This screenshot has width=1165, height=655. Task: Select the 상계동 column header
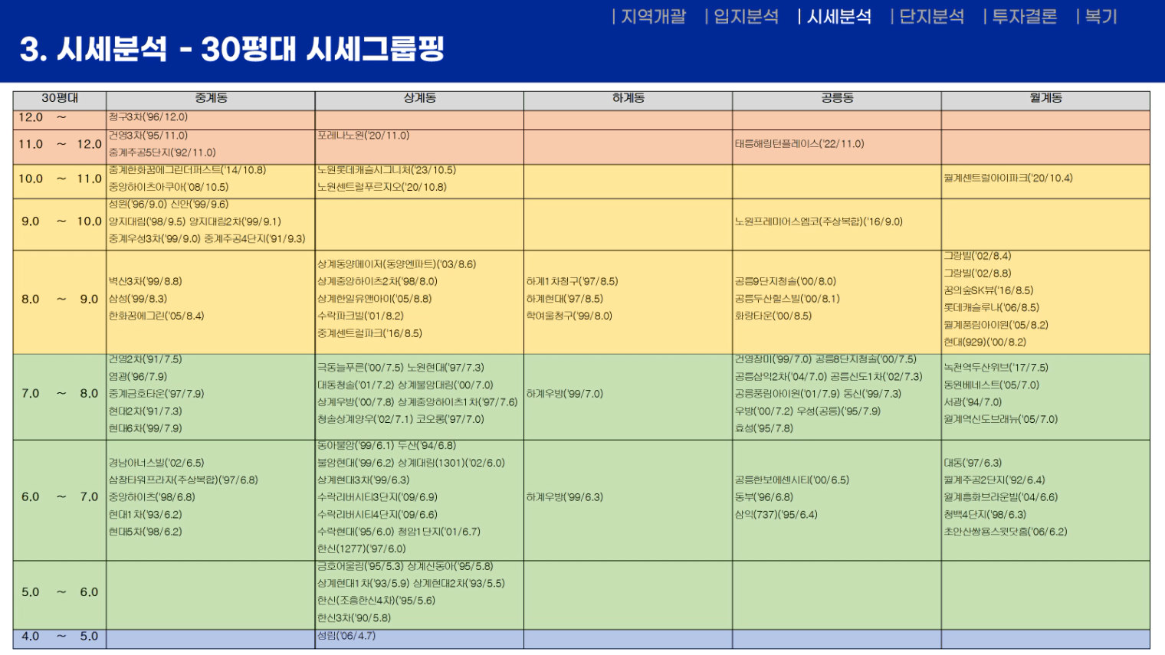[x=419, y=99]
